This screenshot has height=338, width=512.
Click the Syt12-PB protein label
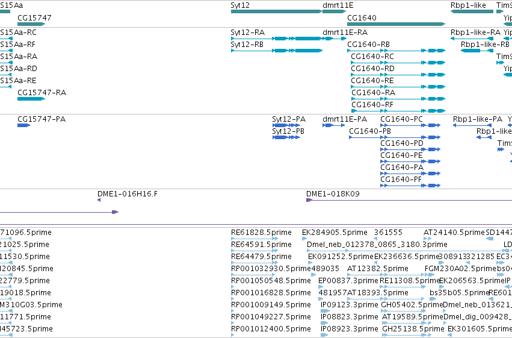(x=288, y=131)
